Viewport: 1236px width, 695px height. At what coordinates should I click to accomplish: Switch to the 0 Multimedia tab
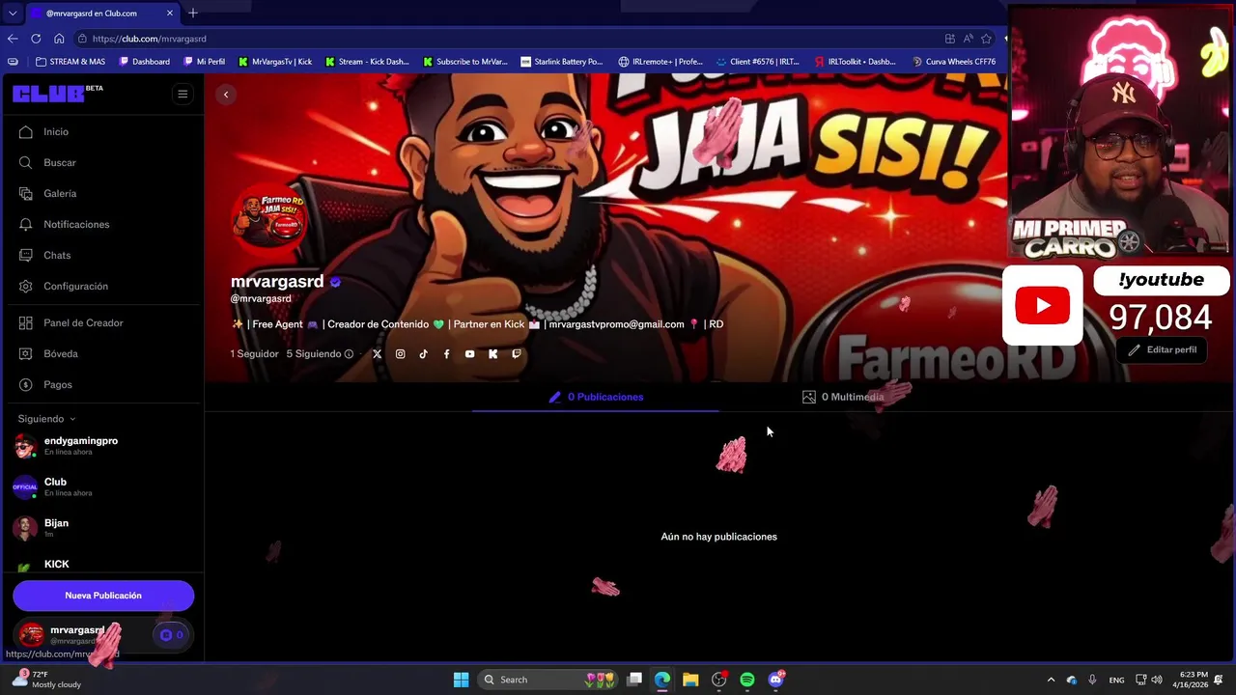coord(843,397)
